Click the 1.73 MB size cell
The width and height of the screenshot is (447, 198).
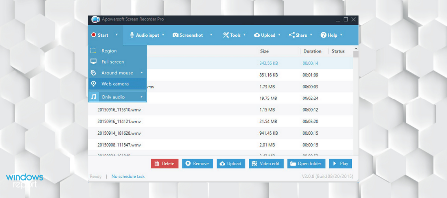tap(267, 86)
